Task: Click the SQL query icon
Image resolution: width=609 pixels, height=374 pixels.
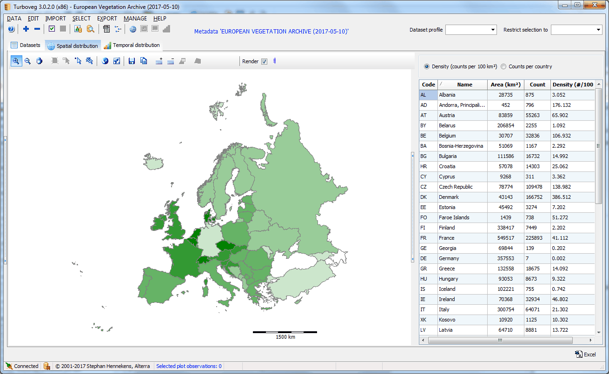Action: coord(106,29)
